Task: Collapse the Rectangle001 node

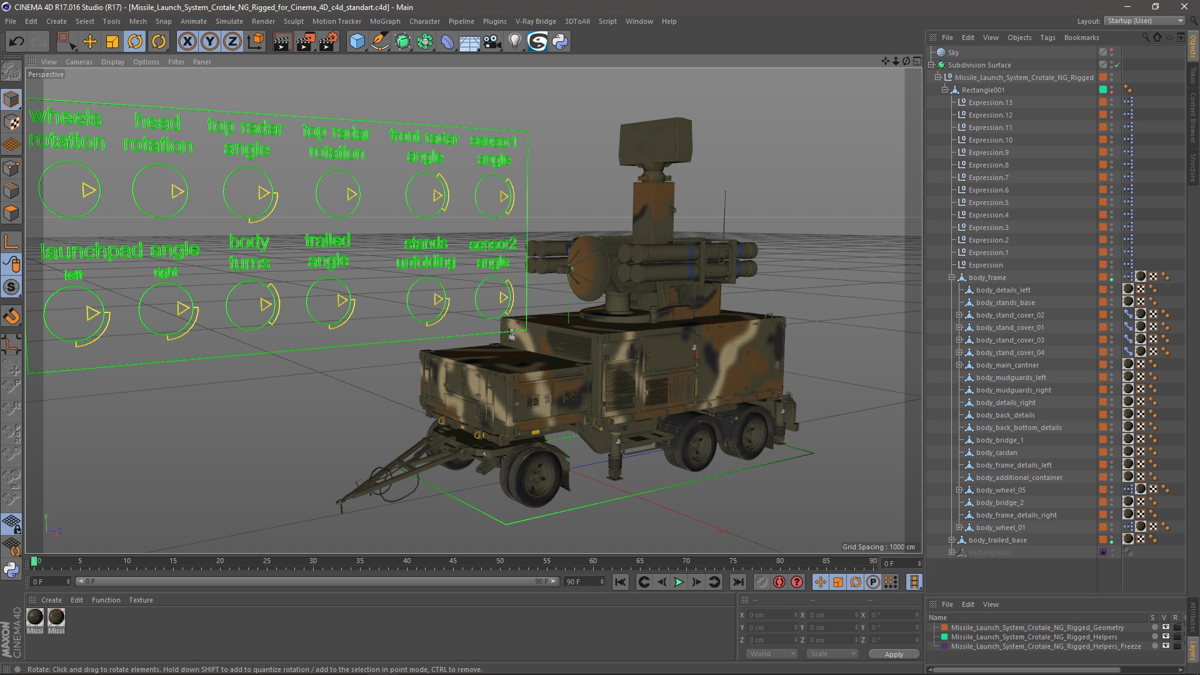Action: [x=945, y=90]
